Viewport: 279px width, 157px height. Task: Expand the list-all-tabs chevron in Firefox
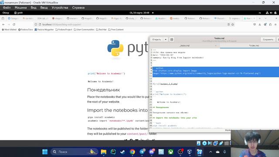click(x=265, y=18)
